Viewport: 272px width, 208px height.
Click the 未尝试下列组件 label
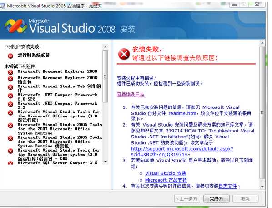click(x=20, y=66)
